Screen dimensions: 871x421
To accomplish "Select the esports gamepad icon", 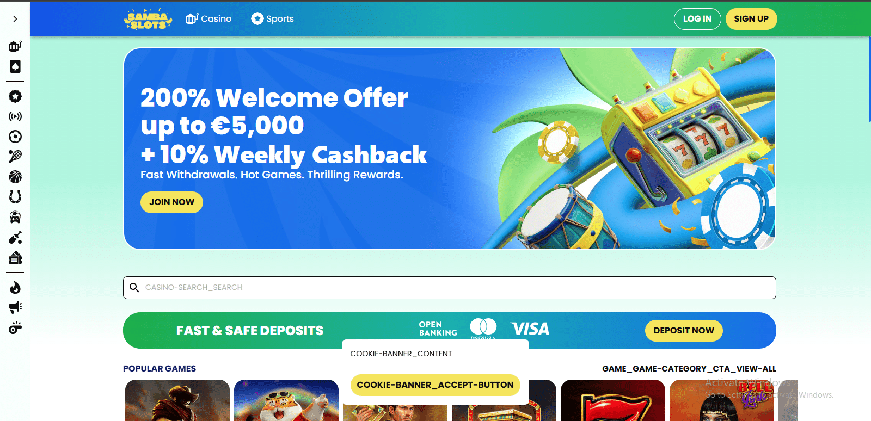I will [x=15, y=217].
